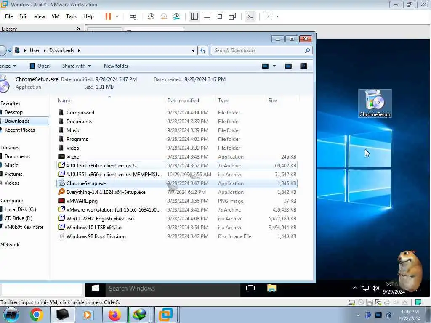
Task: Select ChromeSetup icon on guest desktop
Action: [x=375, y=103]
